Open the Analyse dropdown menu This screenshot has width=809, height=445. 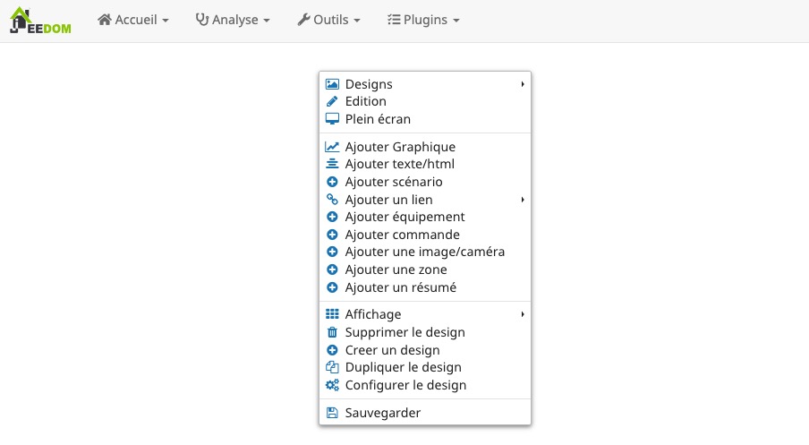[x=233, y=20]
